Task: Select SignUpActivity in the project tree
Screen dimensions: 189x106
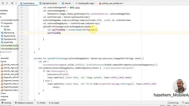Action: point(10,39)
